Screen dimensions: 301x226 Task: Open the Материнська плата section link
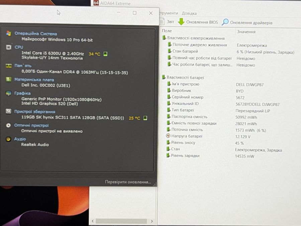tap(34, 79)
